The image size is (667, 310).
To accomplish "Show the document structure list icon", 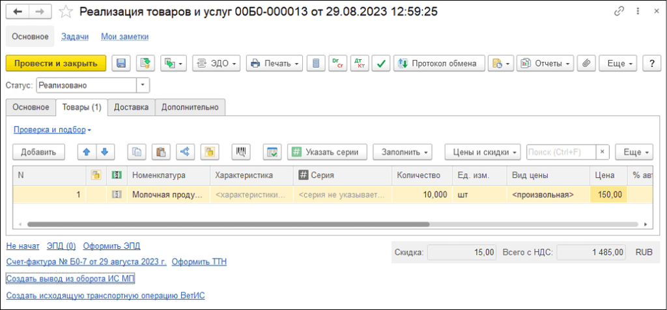I will pyautogui.click(x=316, y=63).
